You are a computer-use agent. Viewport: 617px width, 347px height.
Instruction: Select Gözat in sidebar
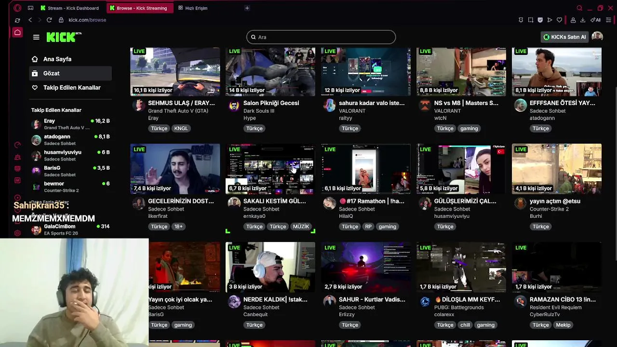pos(71,73)
